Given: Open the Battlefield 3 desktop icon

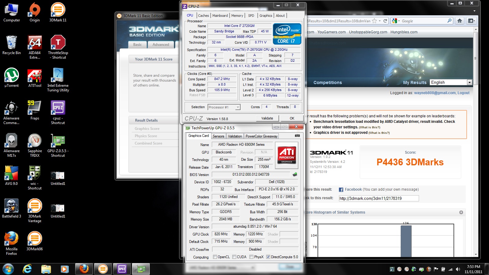Looking at the screenshot, I should point(12,208).
